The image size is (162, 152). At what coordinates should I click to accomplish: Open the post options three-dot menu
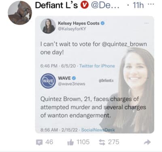151,4
